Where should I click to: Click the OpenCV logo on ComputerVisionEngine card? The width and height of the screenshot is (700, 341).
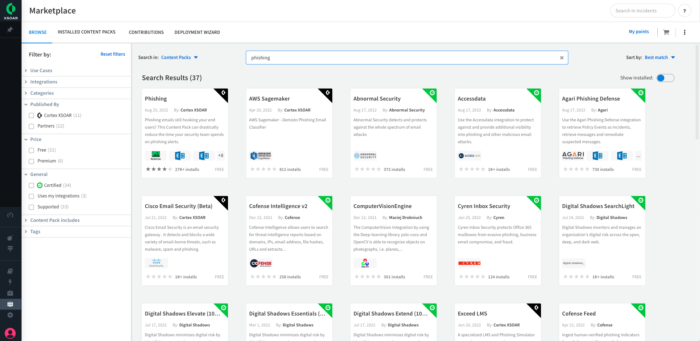pos(365,263)
